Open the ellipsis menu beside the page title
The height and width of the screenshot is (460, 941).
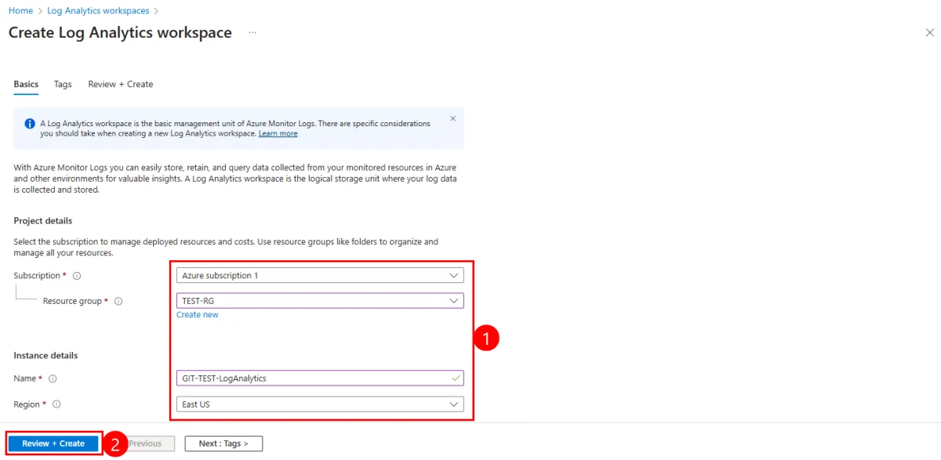point(253,33)
